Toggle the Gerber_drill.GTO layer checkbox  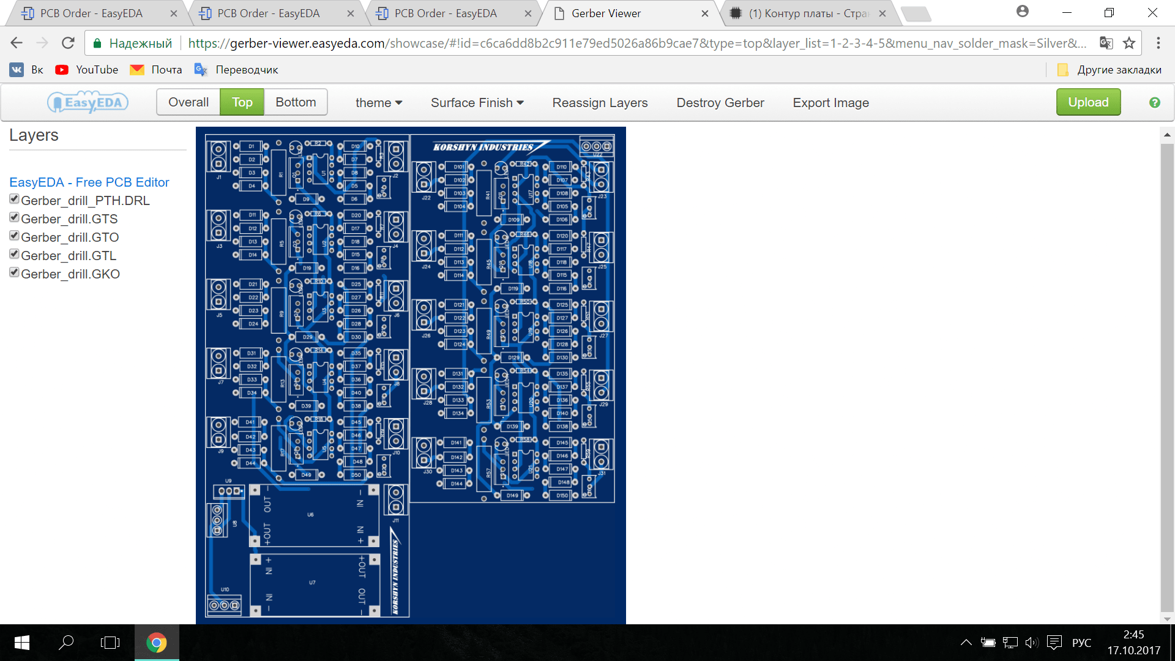pos(14,236)
